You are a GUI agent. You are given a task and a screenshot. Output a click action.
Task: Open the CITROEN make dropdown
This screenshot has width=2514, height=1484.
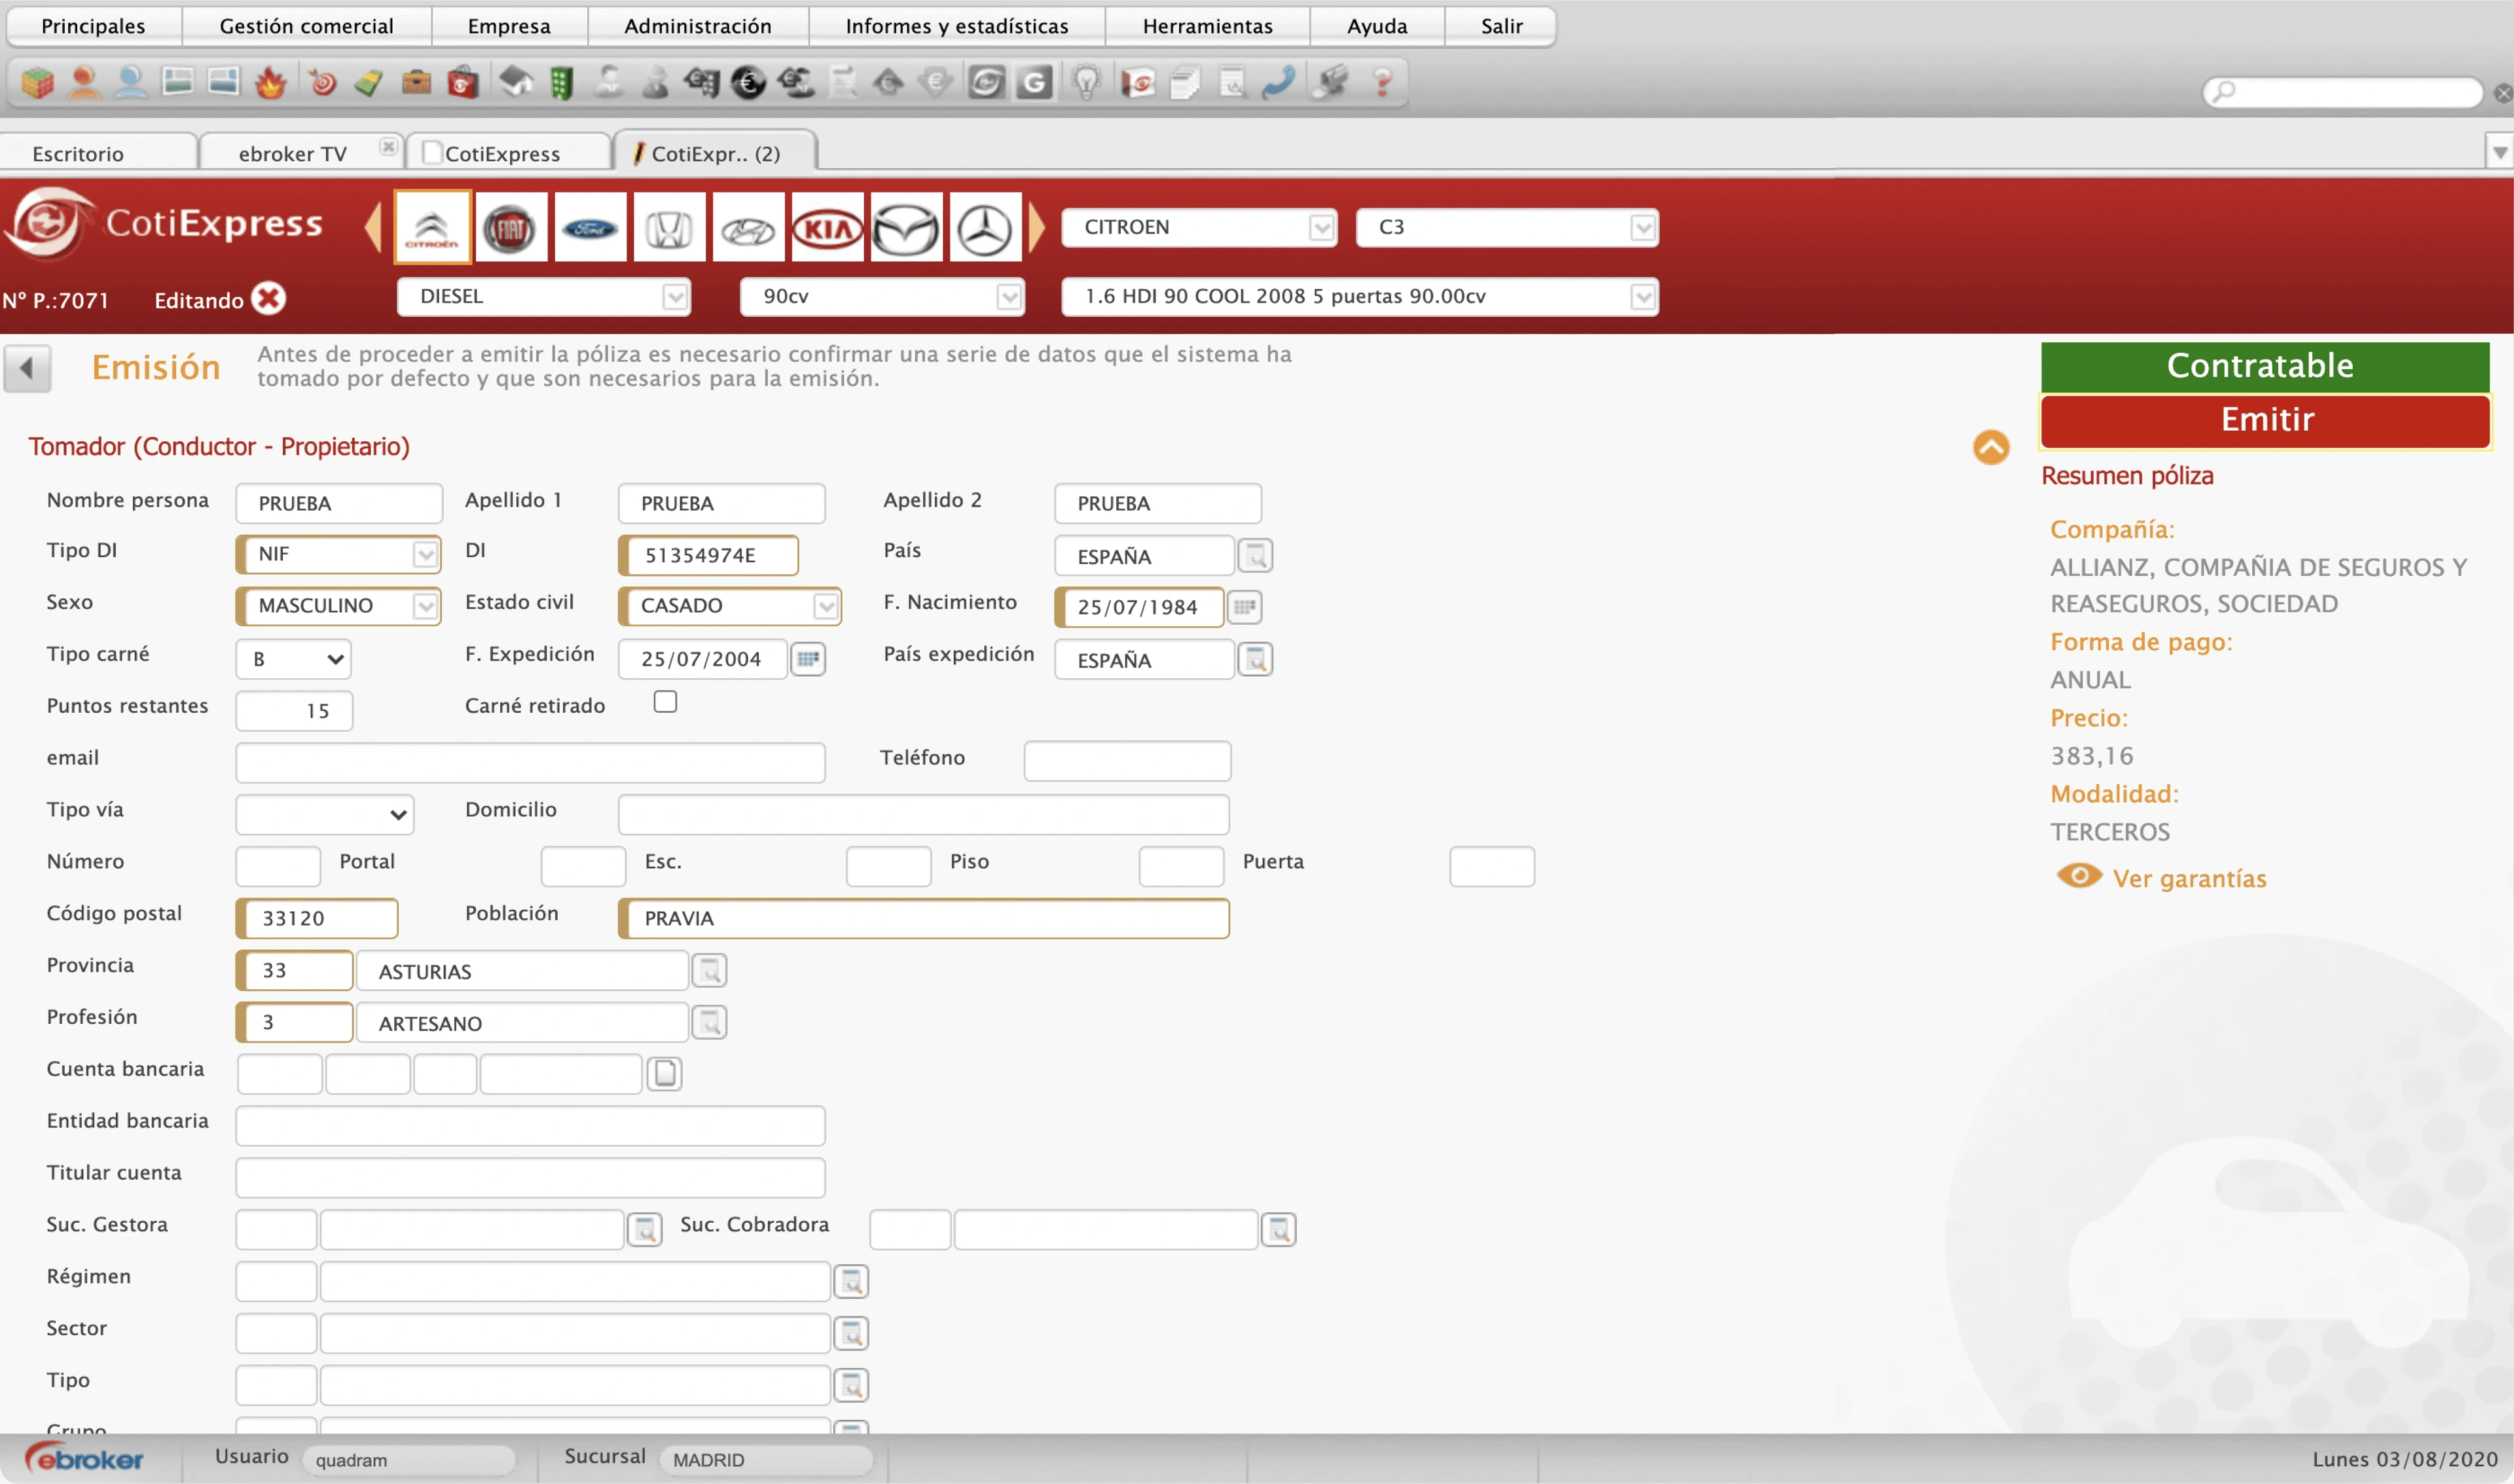pyautogui.click(x=1198, y=228)
